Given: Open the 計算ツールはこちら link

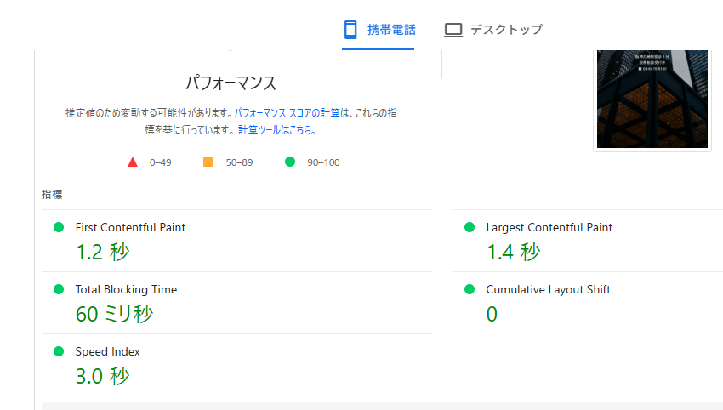Looking at the screenshot, I should coord(277,130).
